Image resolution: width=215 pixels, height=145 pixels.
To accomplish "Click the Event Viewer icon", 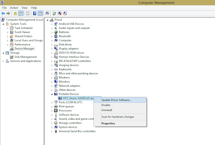I will click(x=12, y=32).
